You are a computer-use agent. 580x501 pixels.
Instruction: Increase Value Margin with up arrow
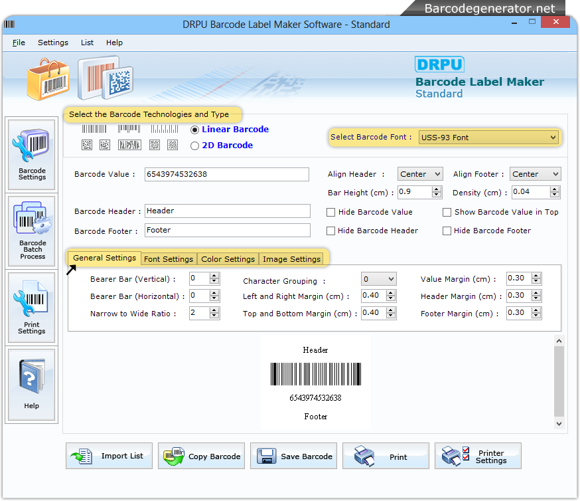coord(536,276)
